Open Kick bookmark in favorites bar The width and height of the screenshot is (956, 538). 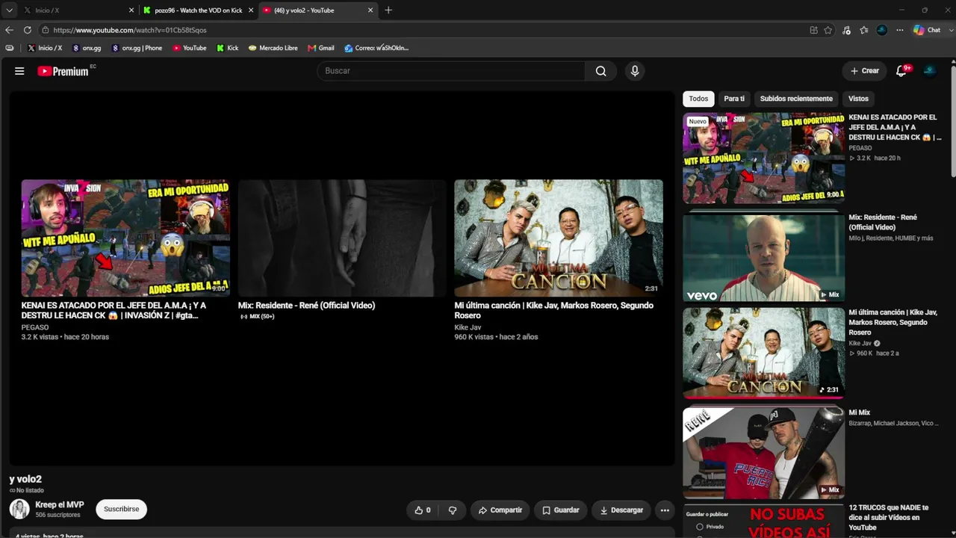[228, 48]
